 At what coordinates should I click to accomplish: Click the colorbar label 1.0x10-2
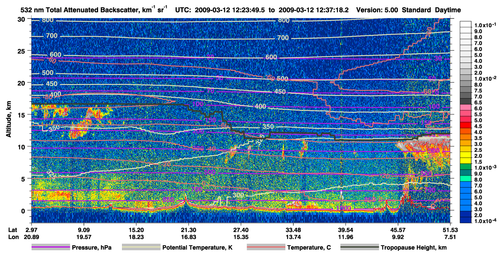(x=485, y=79)
